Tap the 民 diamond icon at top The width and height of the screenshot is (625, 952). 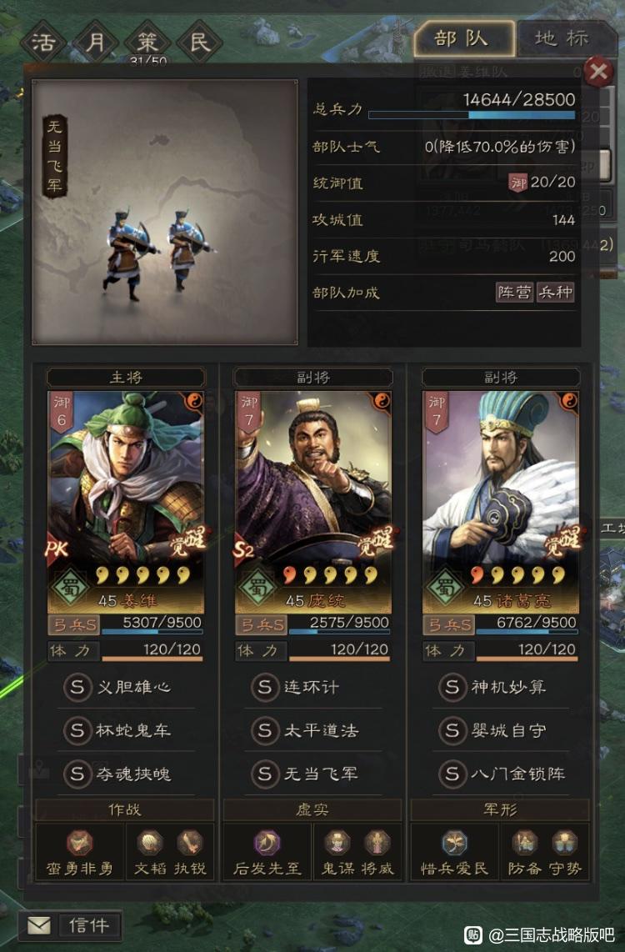coord(200,43)
